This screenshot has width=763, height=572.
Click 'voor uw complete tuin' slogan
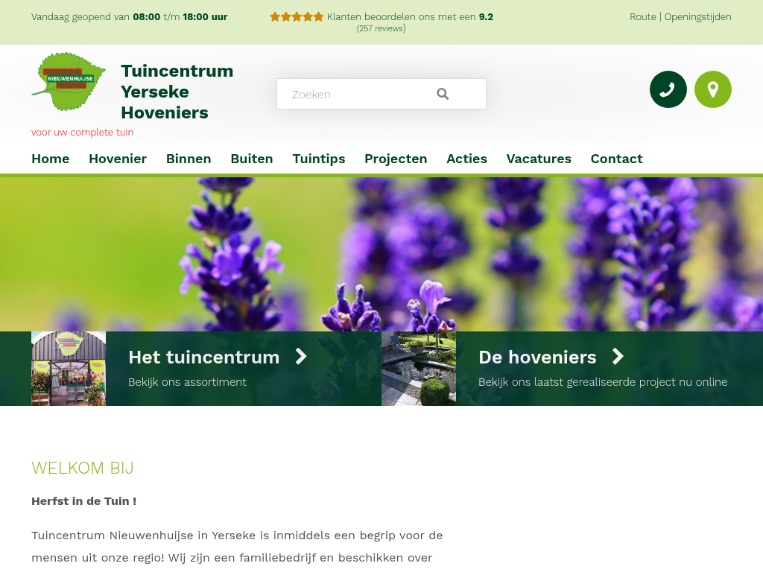[82, 133]
